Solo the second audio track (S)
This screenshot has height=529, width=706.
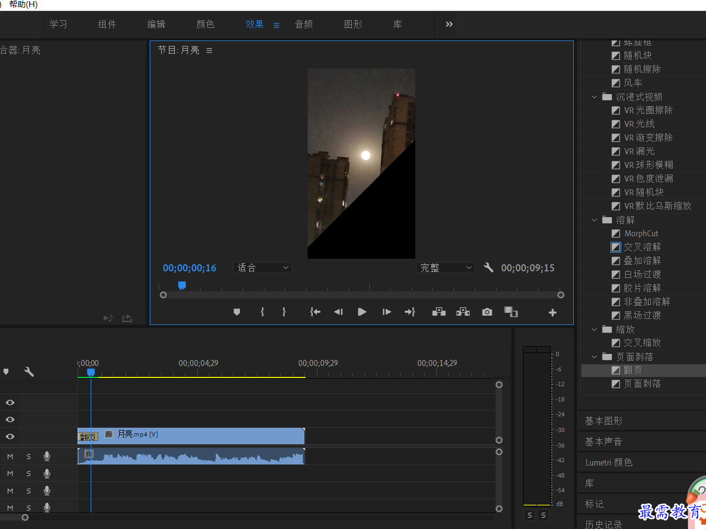point(28,473)
